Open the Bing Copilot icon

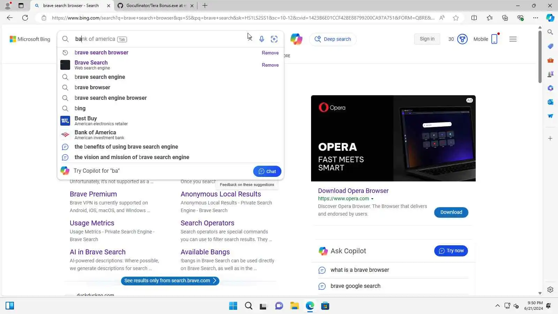(x=296, y=39)
